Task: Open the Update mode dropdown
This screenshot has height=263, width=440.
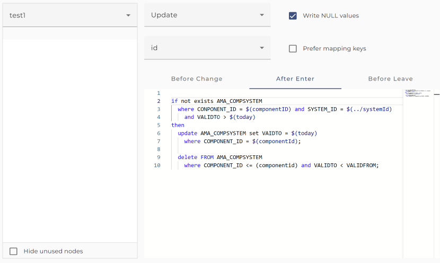Action: (x=207, y=15)
